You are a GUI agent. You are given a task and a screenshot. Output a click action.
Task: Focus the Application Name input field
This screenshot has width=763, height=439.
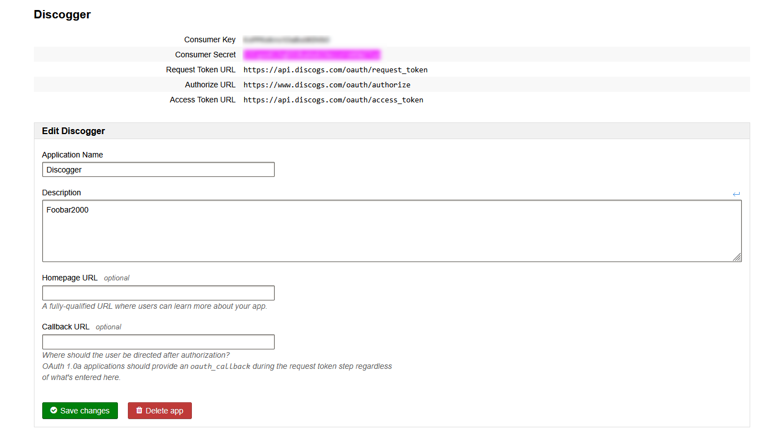(158, 170)
